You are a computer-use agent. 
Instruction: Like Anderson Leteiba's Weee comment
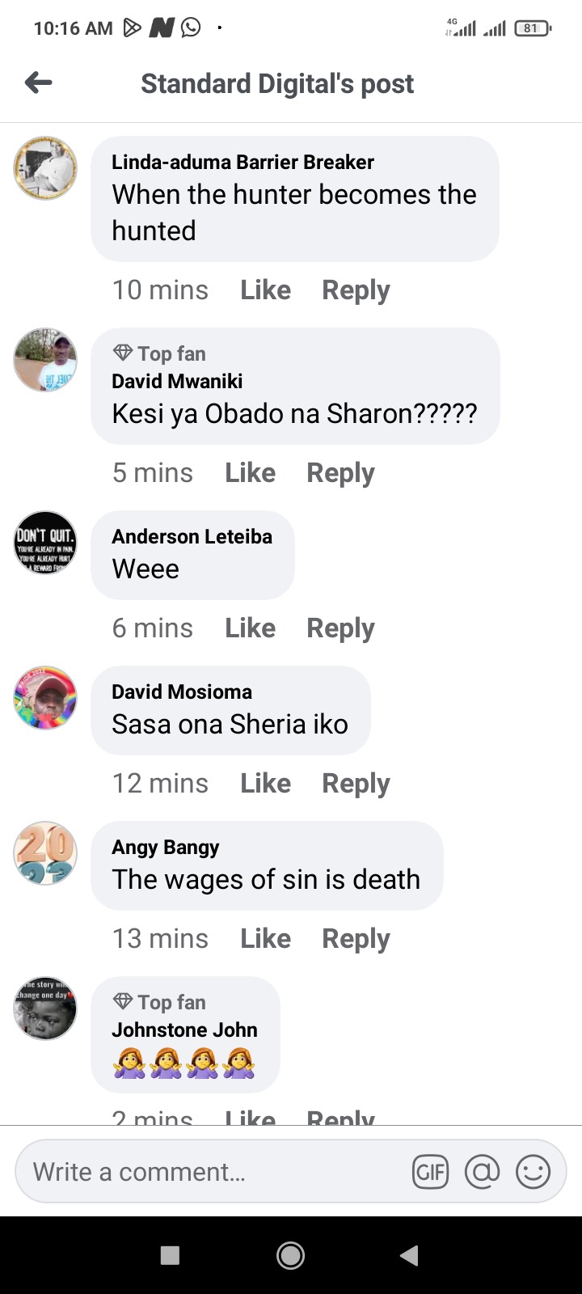pyautogui.click(x=250, y=628)
